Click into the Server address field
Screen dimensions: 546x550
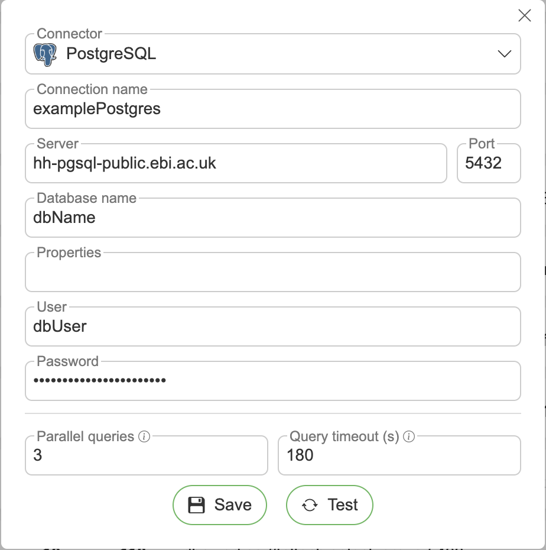236,164
